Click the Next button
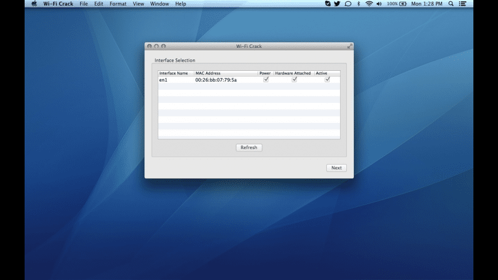The width and height of the screenshot is (498, 280). pyautogui.click(x=337, y=168)
